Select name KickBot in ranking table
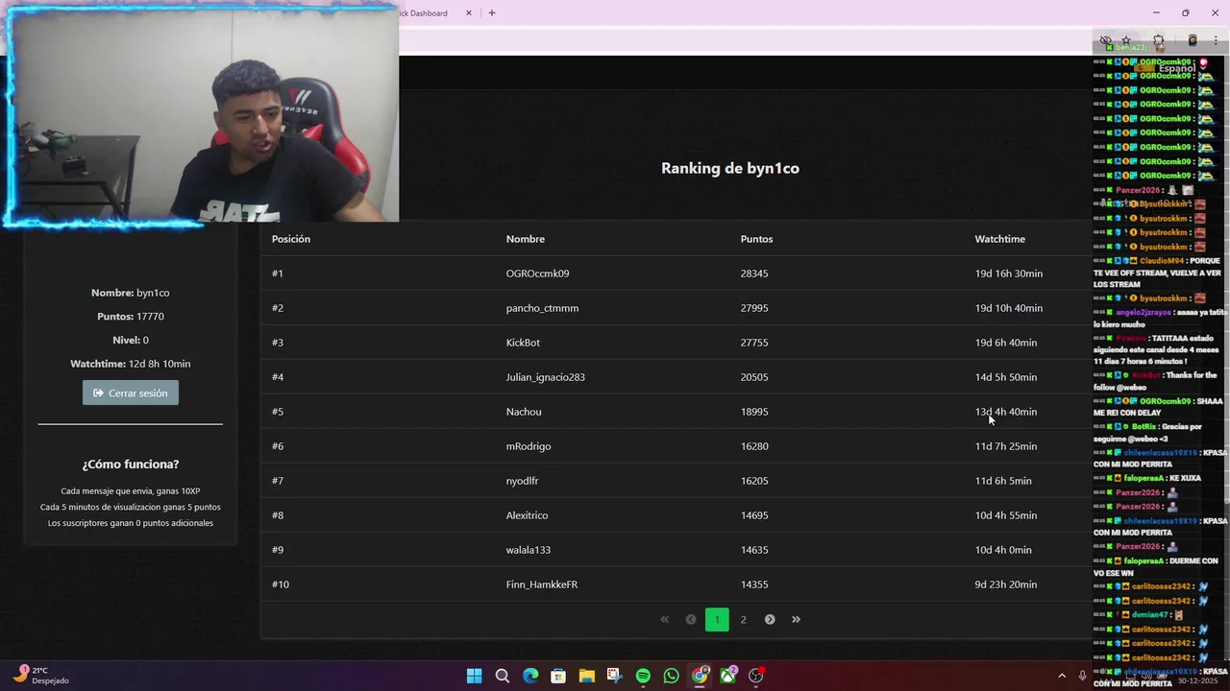 click(x=523, y=343)
